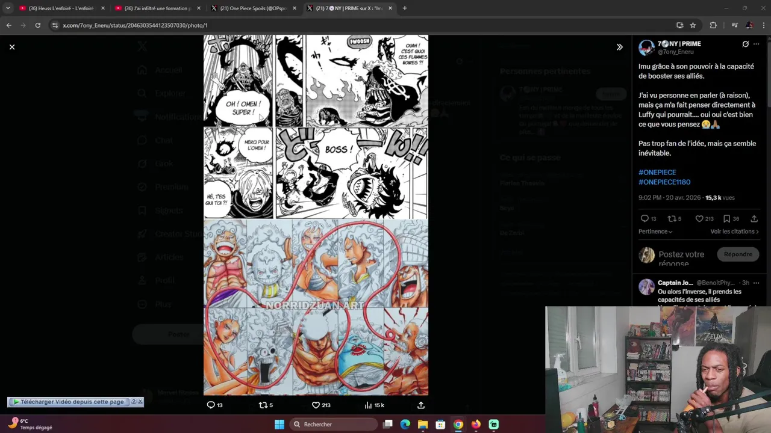Close the Télécharger Vidéo download bar
Viewport: 771px width, 433px height.
click(x=140, y=402)
